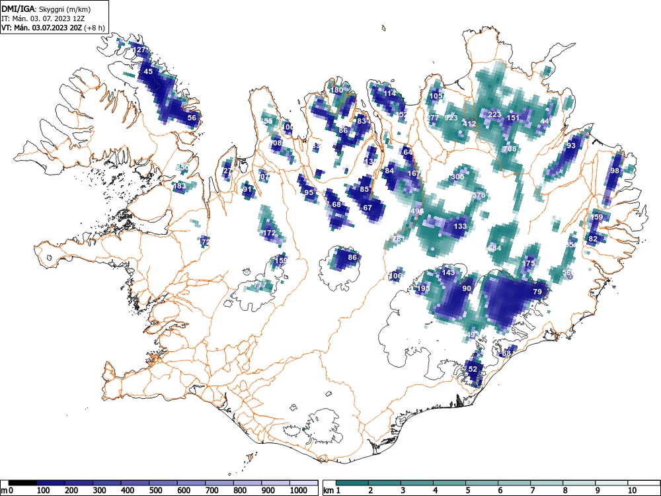Click the '305' visibility value
661x496 pixels.
click(x=457, y=177)
